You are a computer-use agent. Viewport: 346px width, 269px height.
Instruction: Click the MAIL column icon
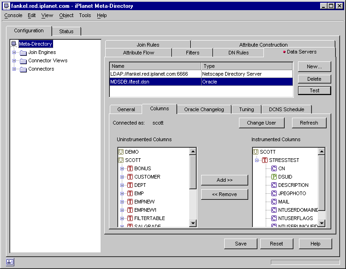[274, 202]
